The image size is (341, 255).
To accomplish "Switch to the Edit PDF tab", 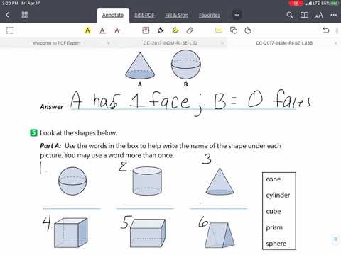I will point(144,15).
